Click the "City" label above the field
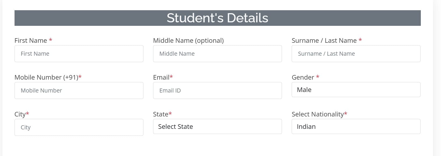The height and width of the screenshot is (156, 441). pos(20,114)
